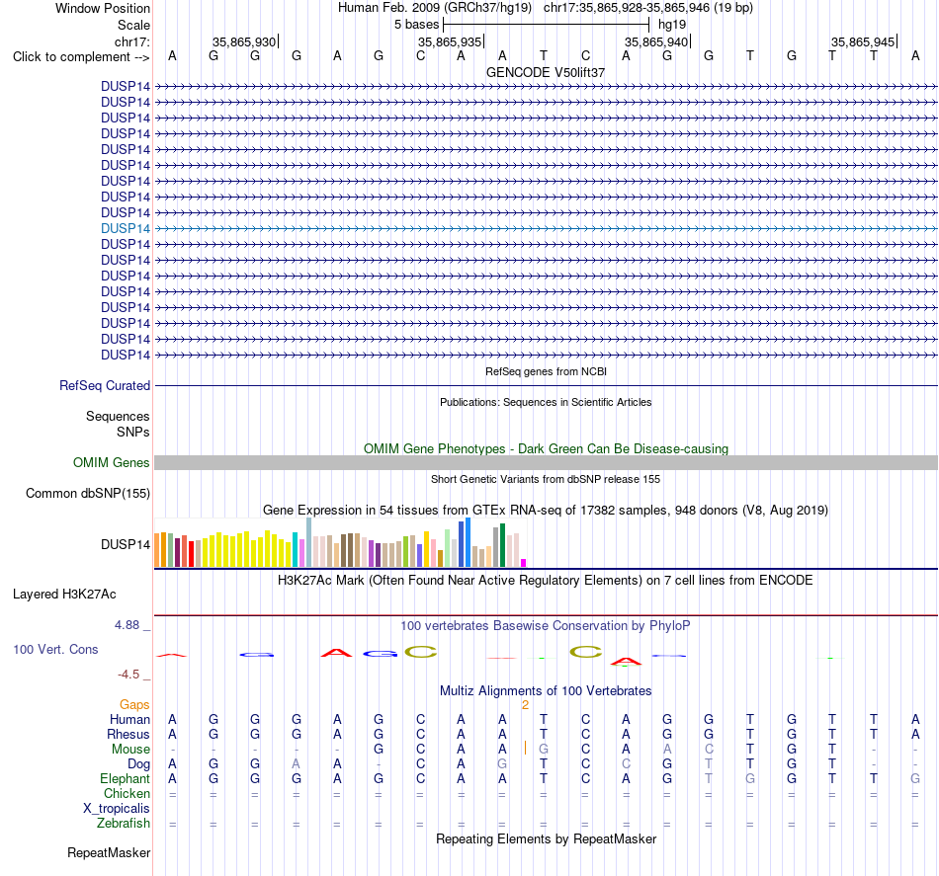Click the Window Position label
This screenshot has width=939, height=876.
[103, 8]
